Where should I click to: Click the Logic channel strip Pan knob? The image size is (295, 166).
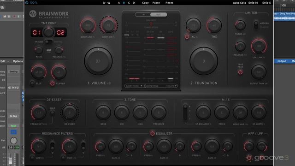click(13, 141)
